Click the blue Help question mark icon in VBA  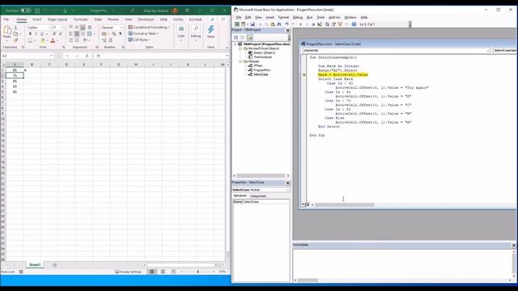(x=354, y=24)
